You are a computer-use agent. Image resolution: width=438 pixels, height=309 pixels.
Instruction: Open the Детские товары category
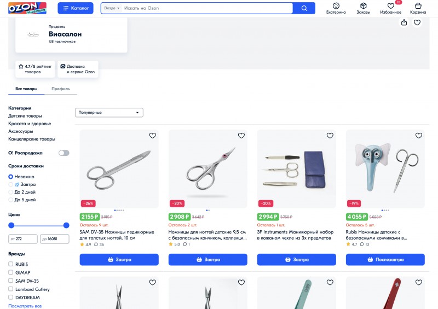tap(25, 116)
